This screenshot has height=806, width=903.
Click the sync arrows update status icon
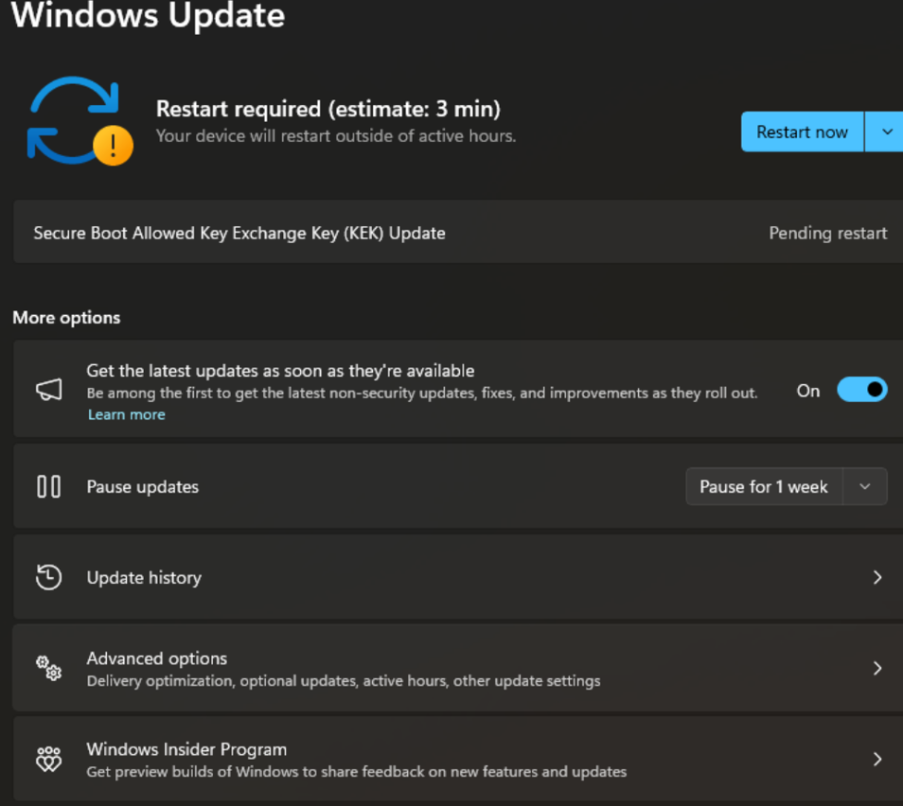tap(74, 120)
